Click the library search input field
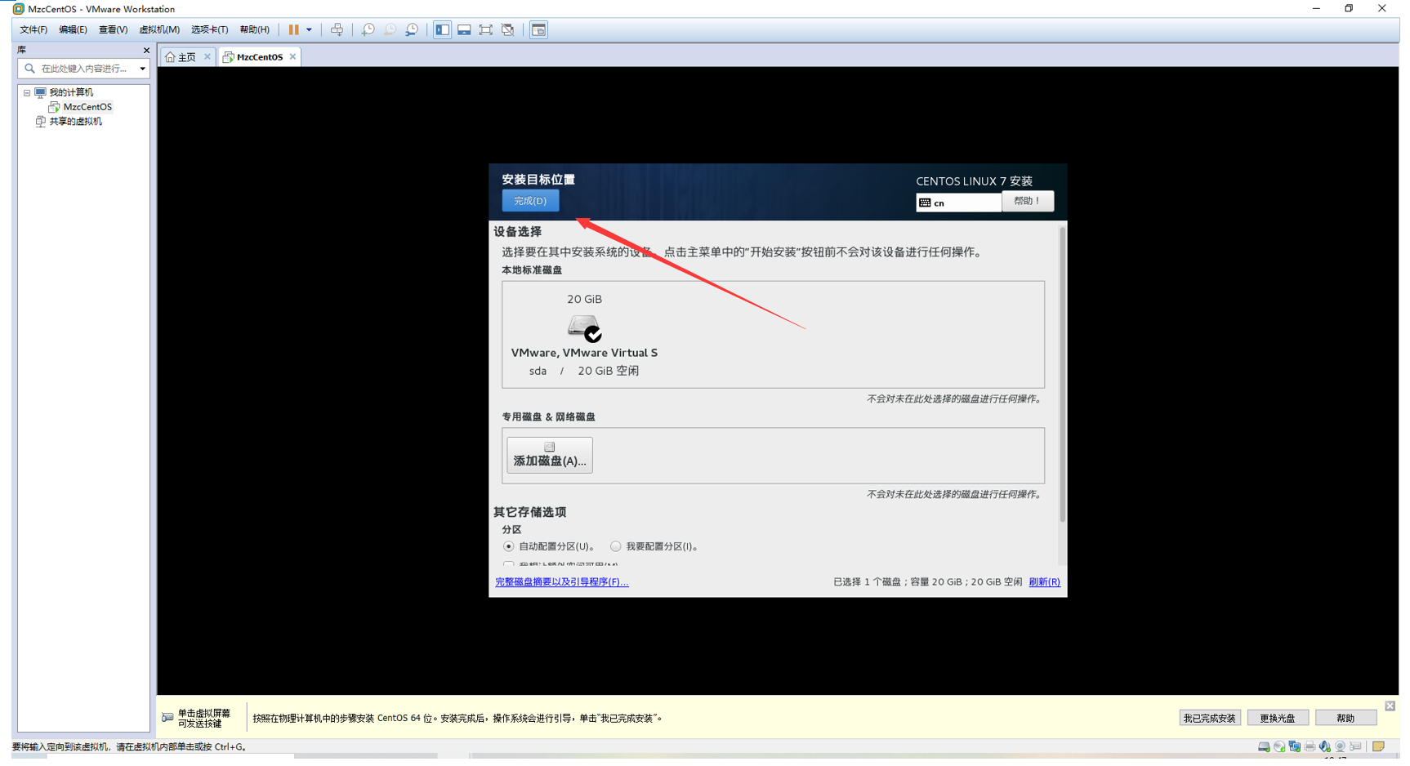Viewport: 1410px width, 766px height. pyautogui.click(x=83, y=69)
